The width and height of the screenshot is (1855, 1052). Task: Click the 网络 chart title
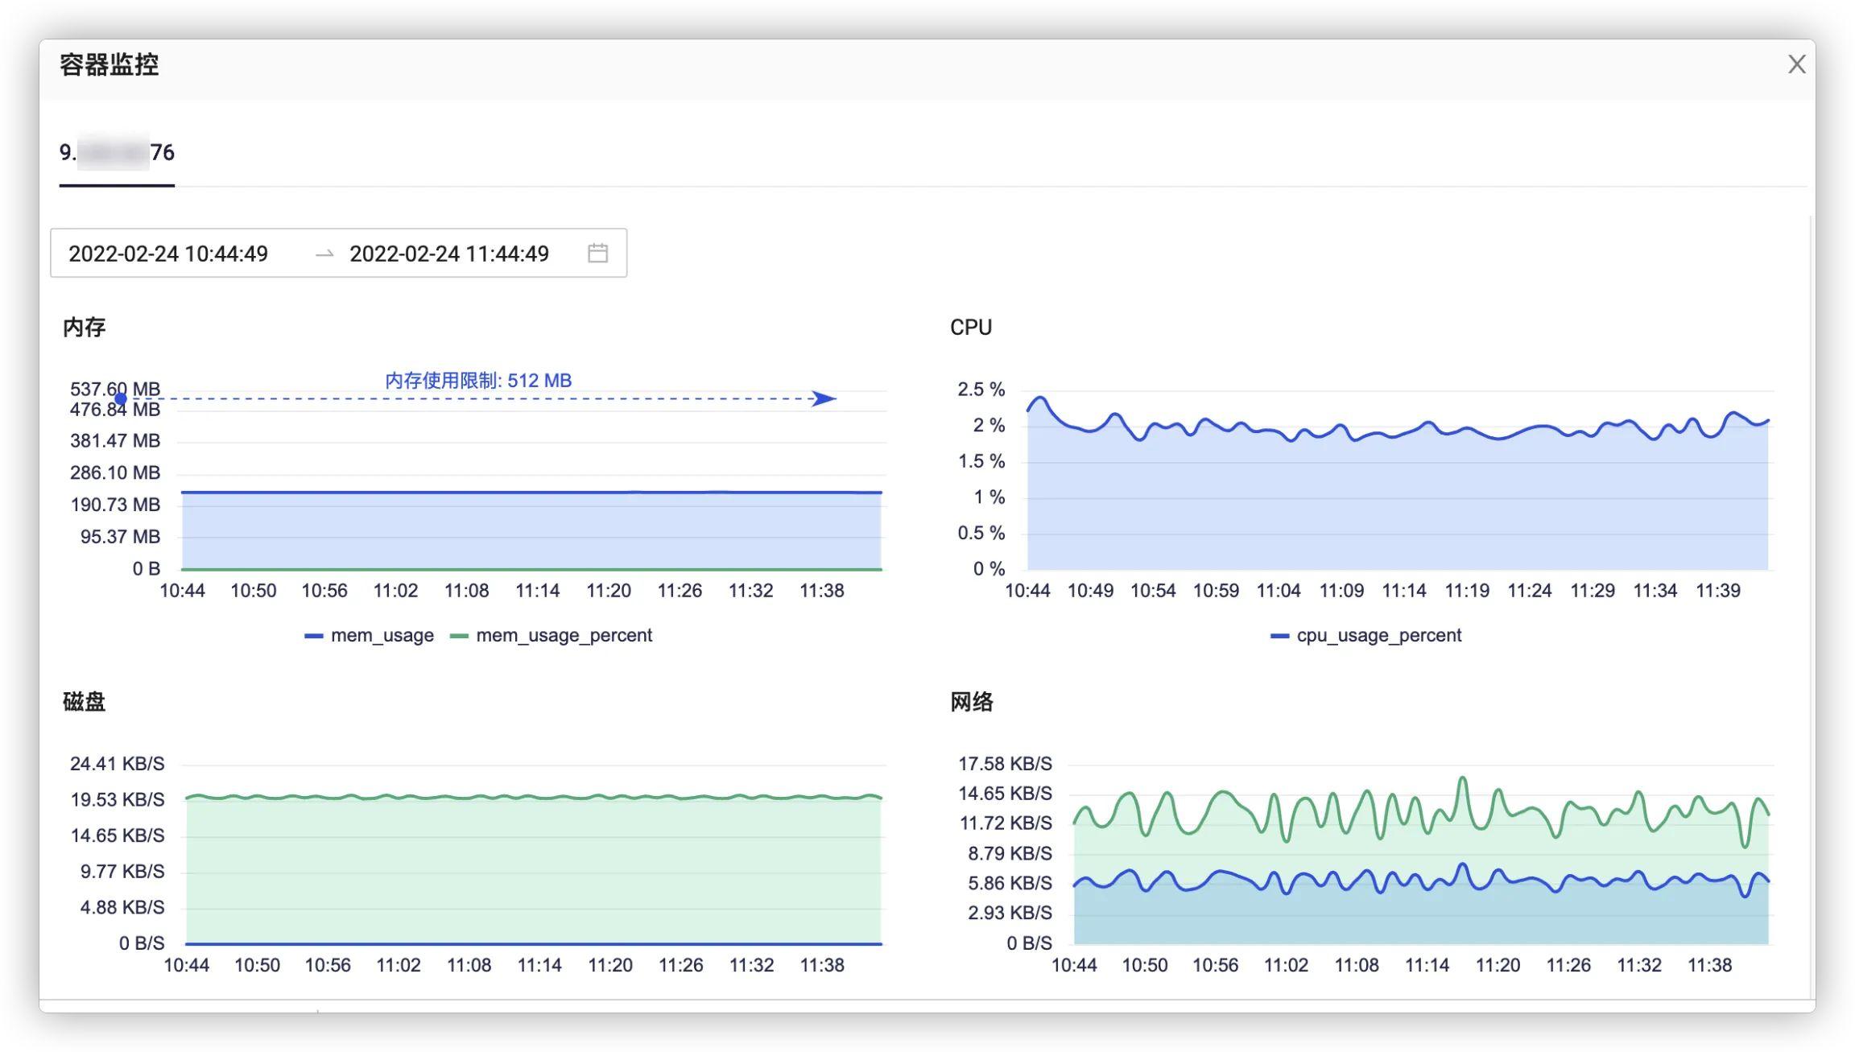[x=971, y=701]
